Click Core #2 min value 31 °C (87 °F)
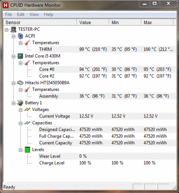The width and height of the screenshot is (179, 193). (x=124, y=76)
